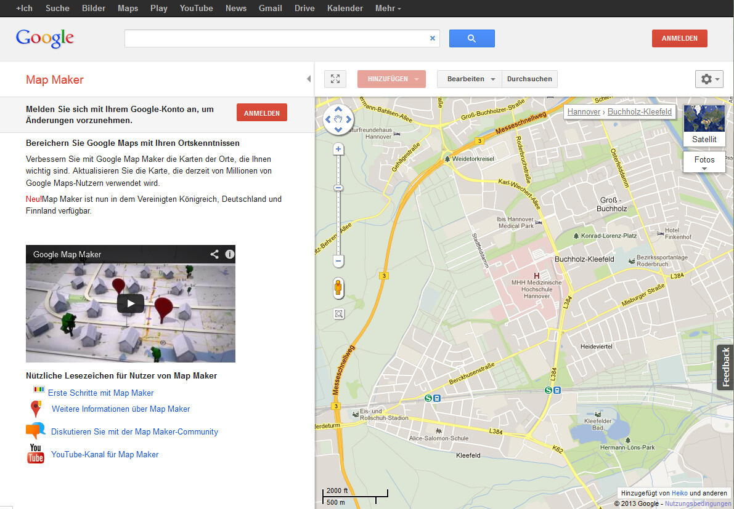Open the Nutzungsbedingungen link
Screen dimensions: 734x509
click(698, 504)
